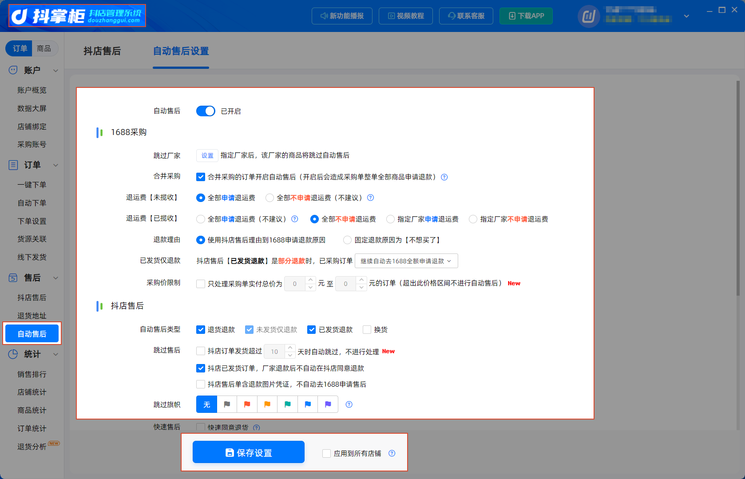Enable 只处理采购单实付总价 checkbox
745x479 pixels.
click(x=201, y=284)
